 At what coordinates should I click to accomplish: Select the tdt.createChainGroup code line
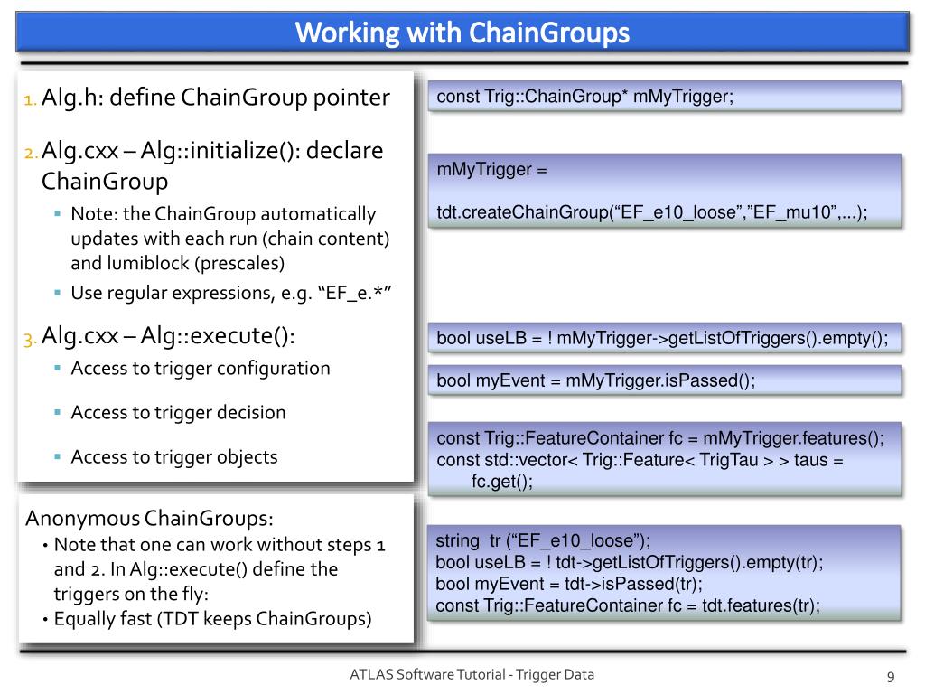tap(652, 211)
